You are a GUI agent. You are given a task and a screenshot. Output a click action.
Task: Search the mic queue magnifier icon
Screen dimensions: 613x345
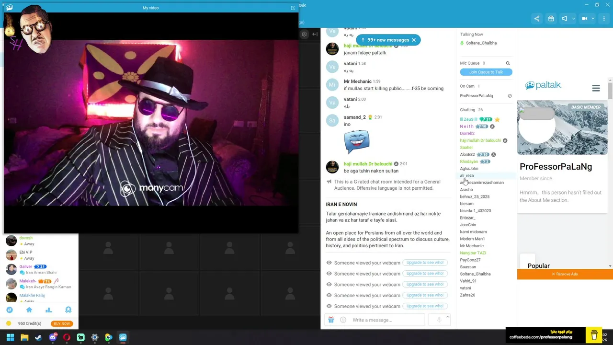508,63
